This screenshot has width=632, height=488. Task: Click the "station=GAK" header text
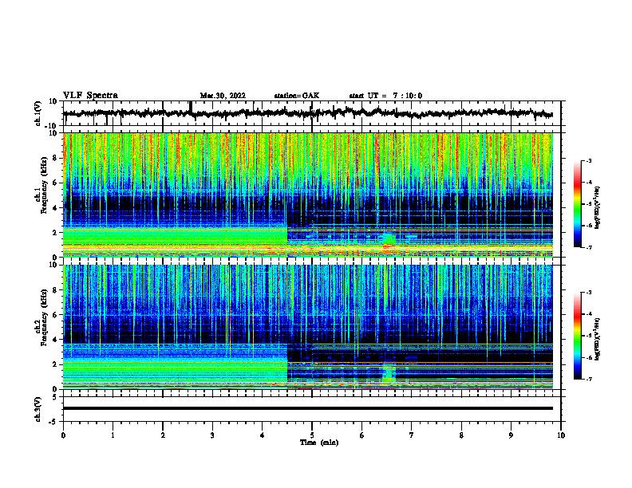(297, 96)
